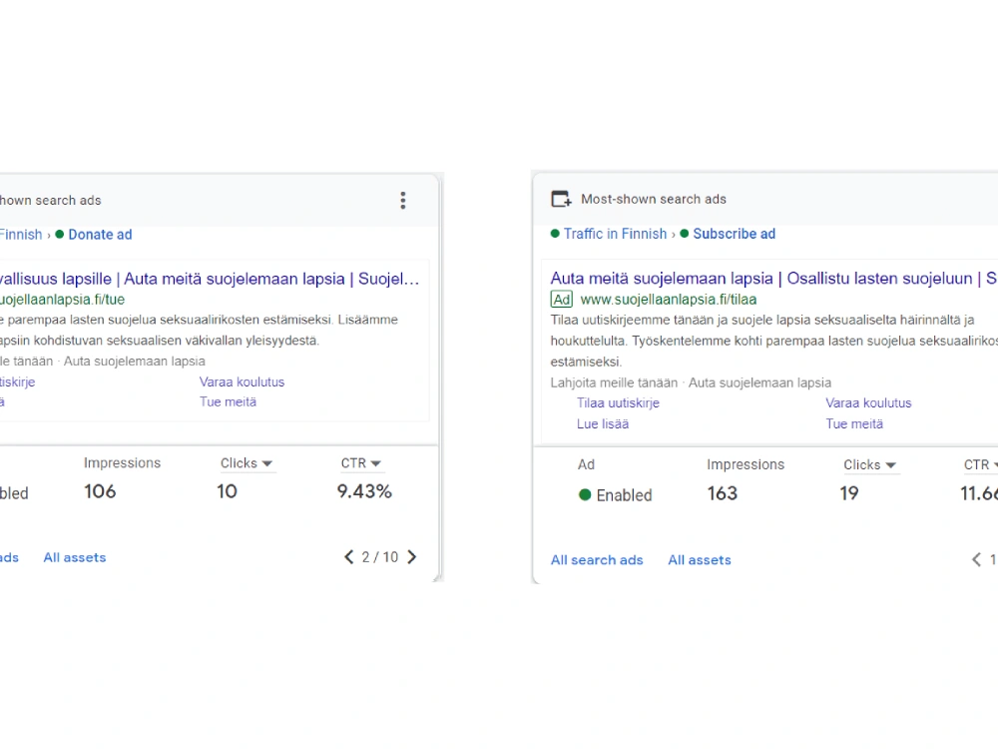This screenshot has height=749, width=998.
Task: Click Tue meitä sitelink in Subscribe ad
Action: pyautogui.click(x=854, y=423)
